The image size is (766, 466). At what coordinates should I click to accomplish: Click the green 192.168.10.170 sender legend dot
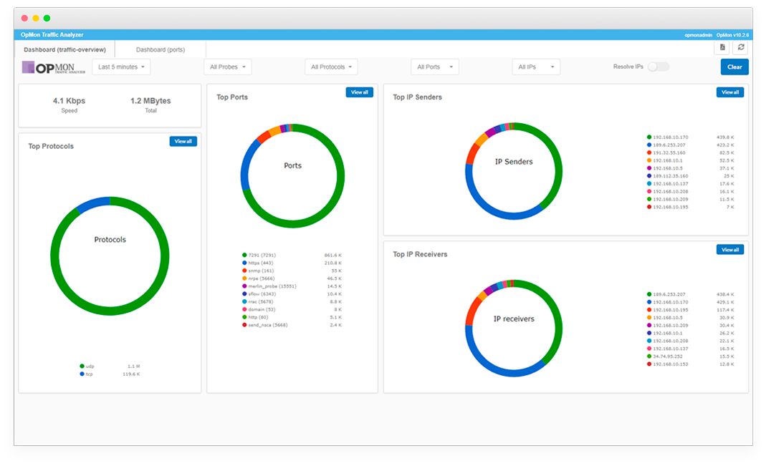click(x=649, y=137)
